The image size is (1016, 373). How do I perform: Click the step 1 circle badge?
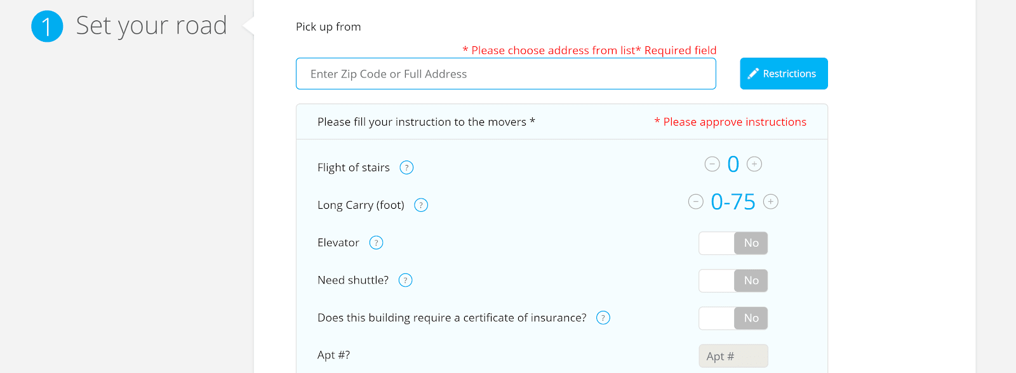pos(47,27)
